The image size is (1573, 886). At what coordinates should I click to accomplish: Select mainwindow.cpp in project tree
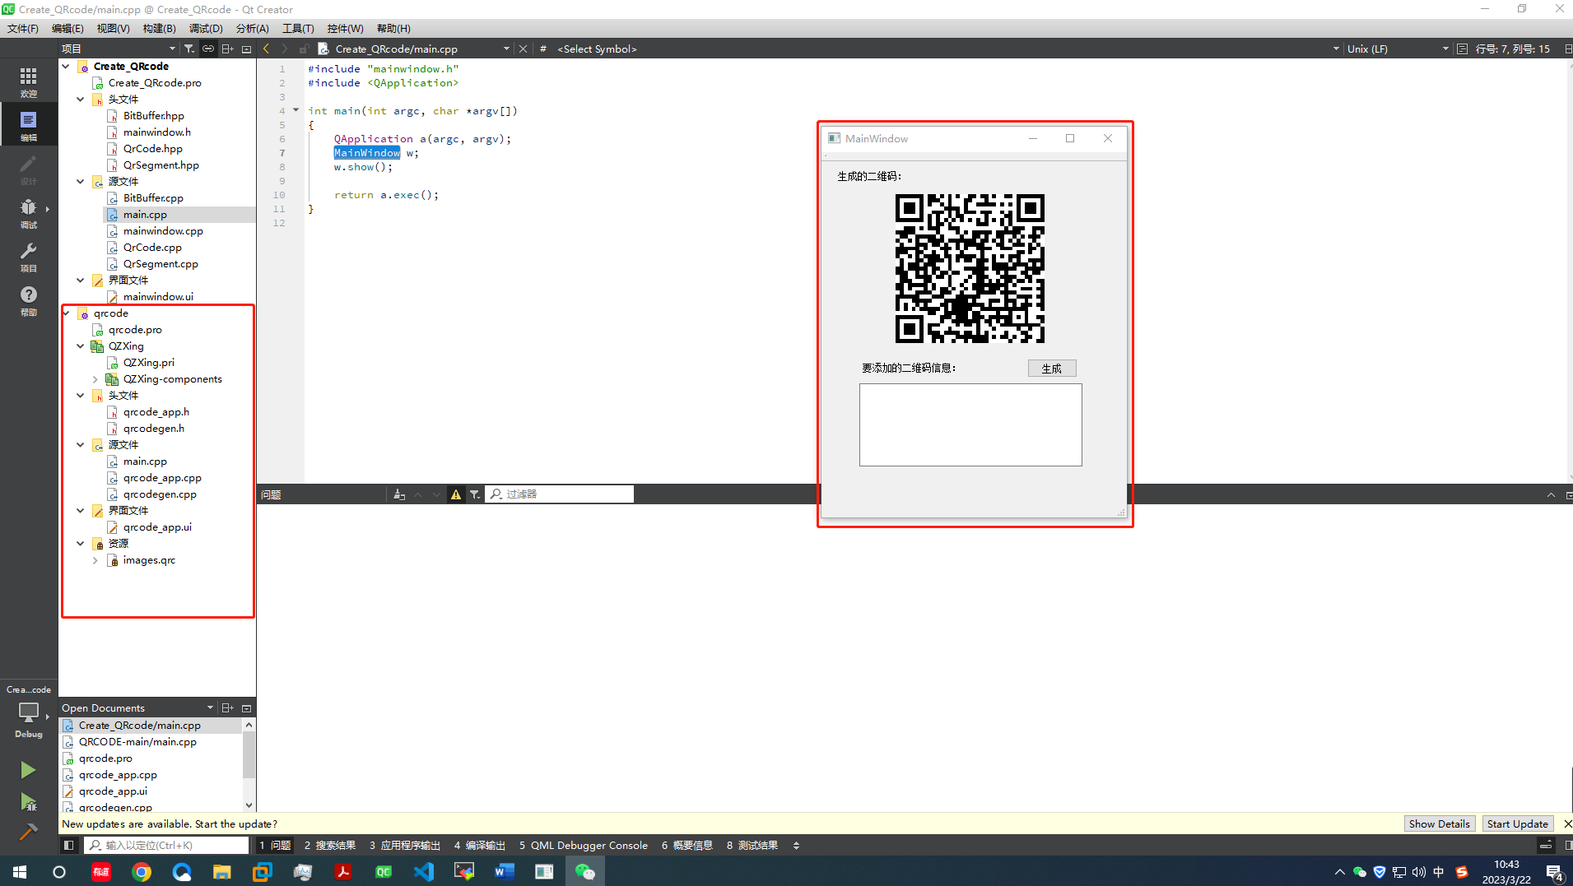click(163, 230)
